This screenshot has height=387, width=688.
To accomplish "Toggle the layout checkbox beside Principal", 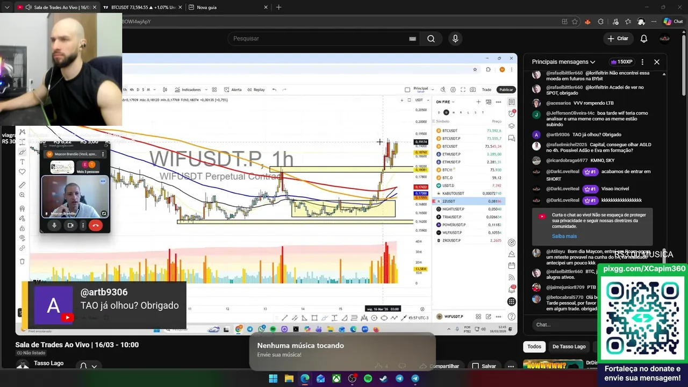I will [407, 90].
